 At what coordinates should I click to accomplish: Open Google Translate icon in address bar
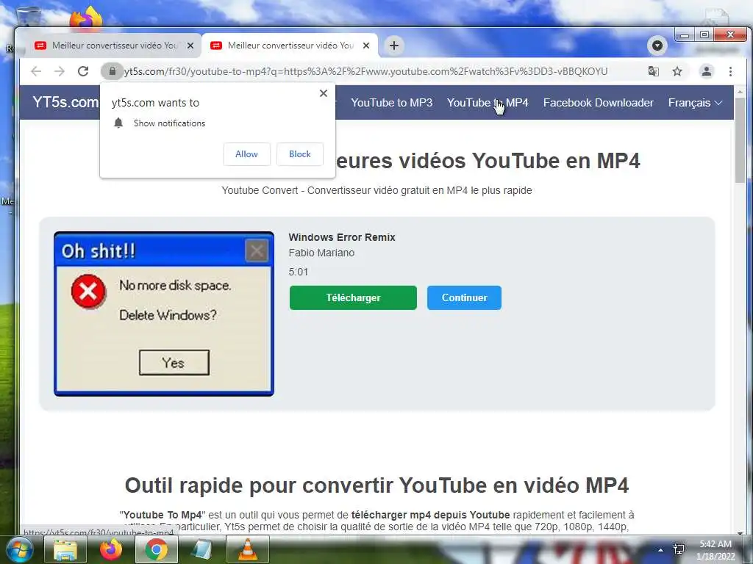coord(653,71)
